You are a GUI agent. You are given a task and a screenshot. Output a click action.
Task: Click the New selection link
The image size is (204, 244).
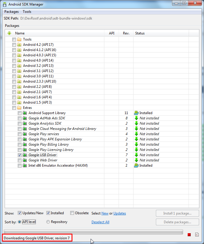(105, 213)
